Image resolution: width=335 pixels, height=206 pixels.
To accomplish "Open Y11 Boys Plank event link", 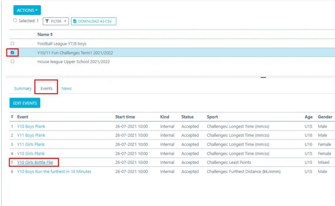I will tap(31, 135).
